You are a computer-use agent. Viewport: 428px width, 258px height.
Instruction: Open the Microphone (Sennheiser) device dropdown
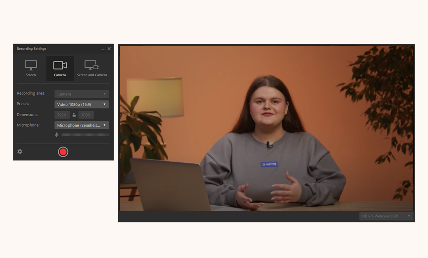81,125
